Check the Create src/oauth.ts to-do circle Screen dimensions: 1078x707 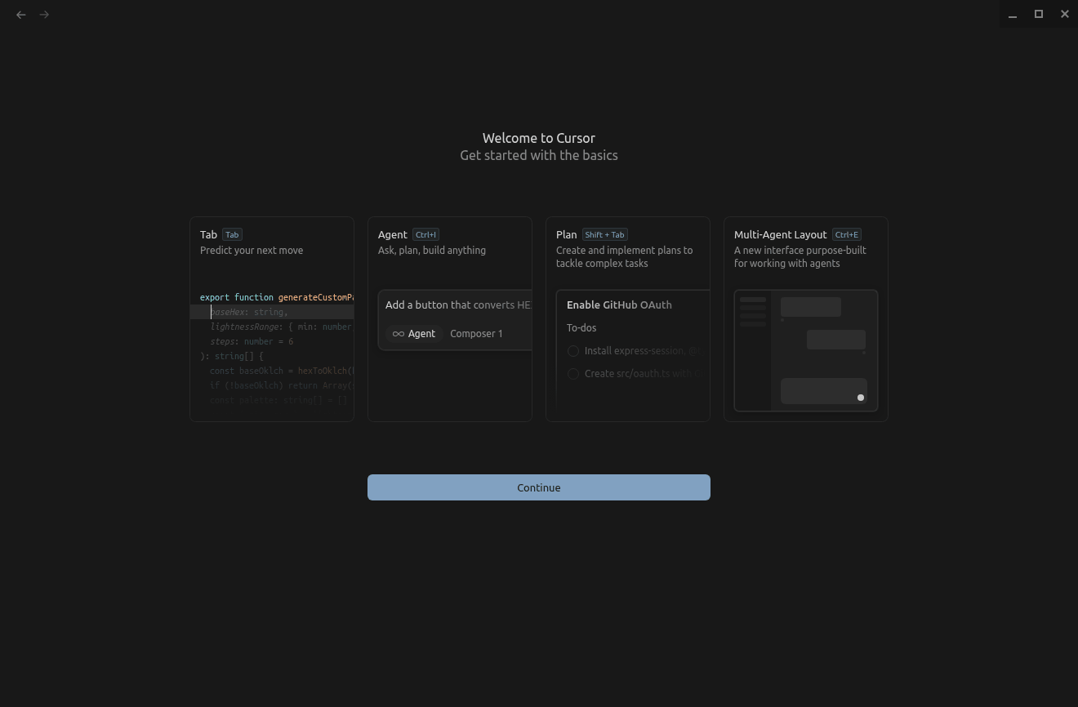[x=573, y=374]
